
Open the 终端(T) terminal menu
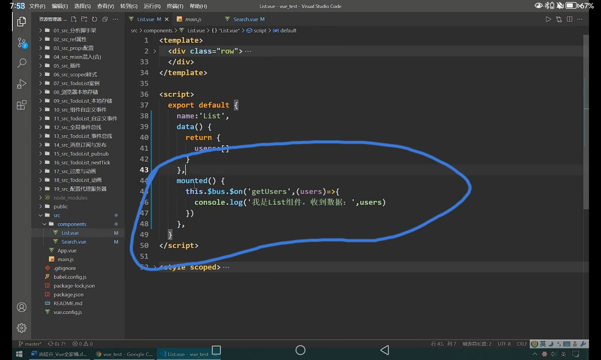[175, 6]
